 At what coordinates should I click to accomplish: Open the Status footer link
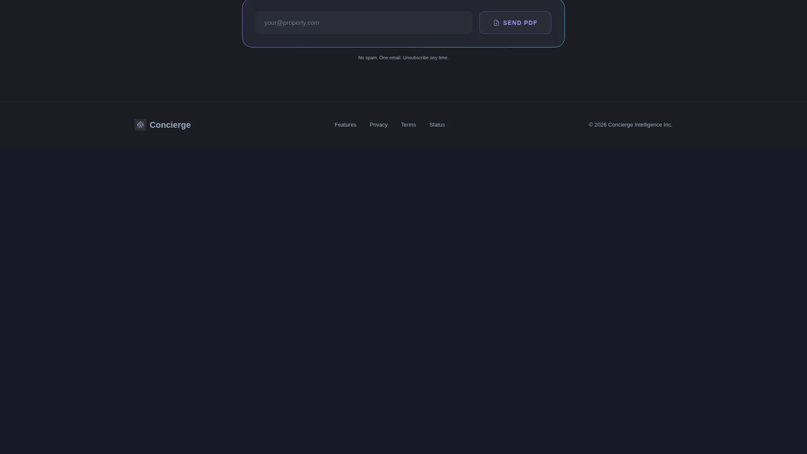(x=437, y=125)
